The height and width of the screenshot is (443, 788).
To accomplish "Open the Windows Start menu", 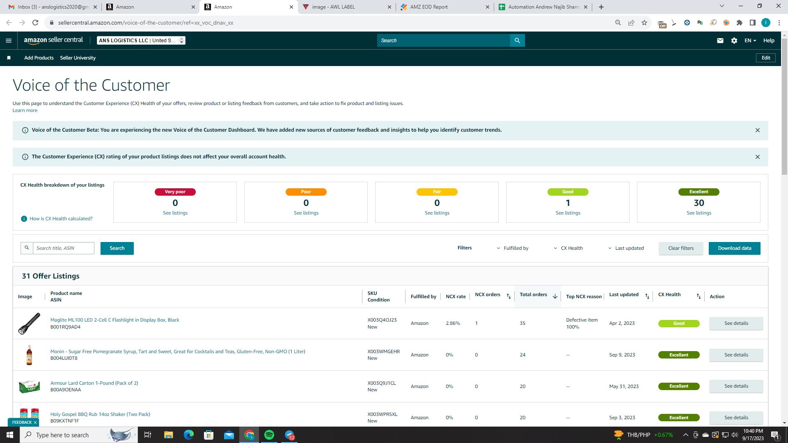I will pos(10,435).
